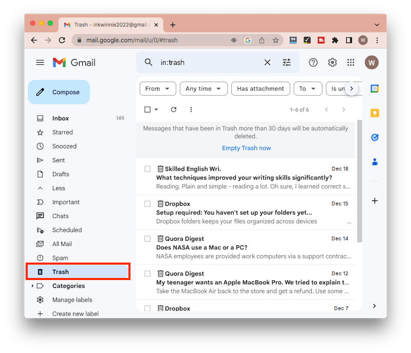Open Google Contacts side panel icon
The height and width of the screenshot is (353, 411).
375,162
